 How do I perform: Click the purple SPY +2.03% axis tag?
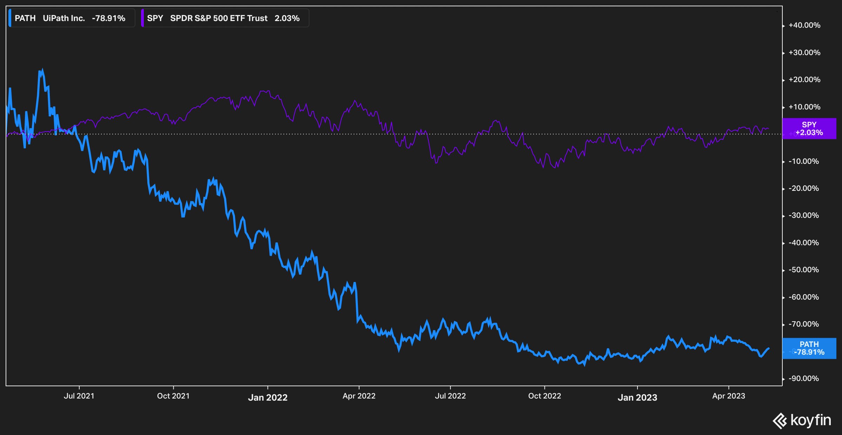[809, 129]
